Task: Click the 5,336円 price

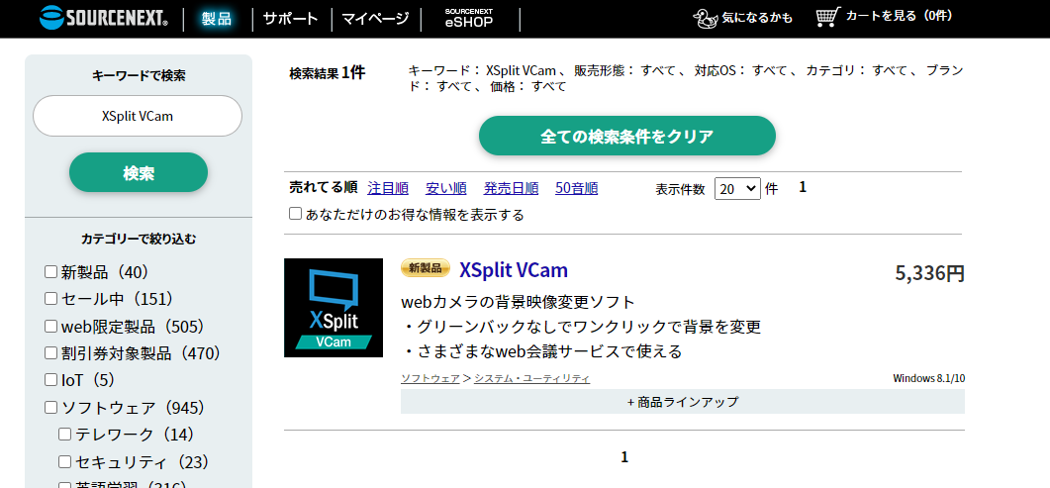Action: pyautogui.click(x=930, y=273)
